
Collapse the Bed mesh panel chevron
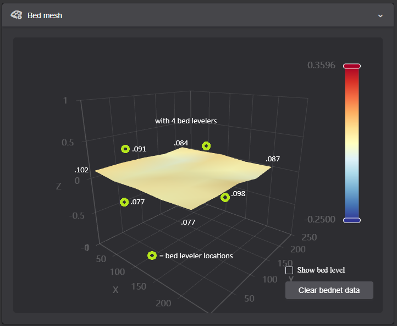(381, 16)
